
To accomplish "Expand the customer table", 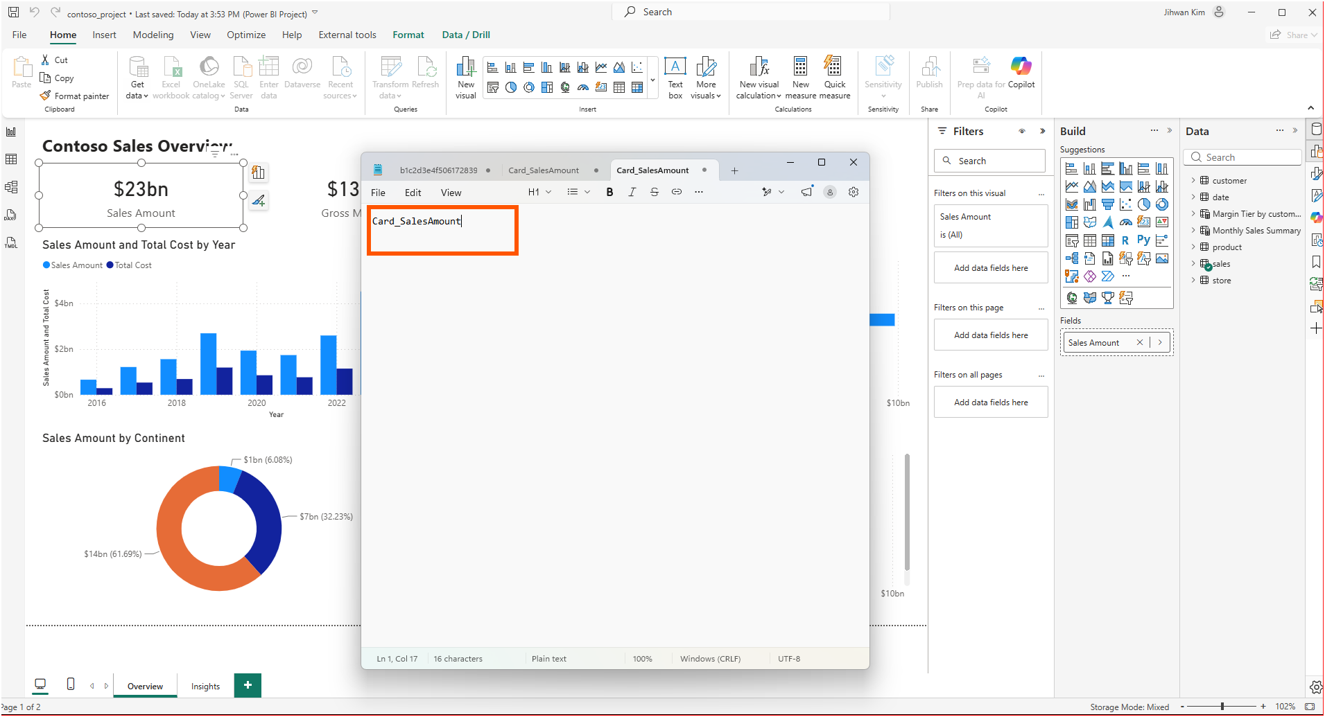I will click(1193, 180).
